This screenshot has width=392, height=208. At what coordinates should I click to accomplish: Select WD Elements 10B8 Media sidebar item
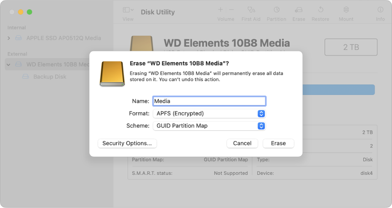(47, 64)
